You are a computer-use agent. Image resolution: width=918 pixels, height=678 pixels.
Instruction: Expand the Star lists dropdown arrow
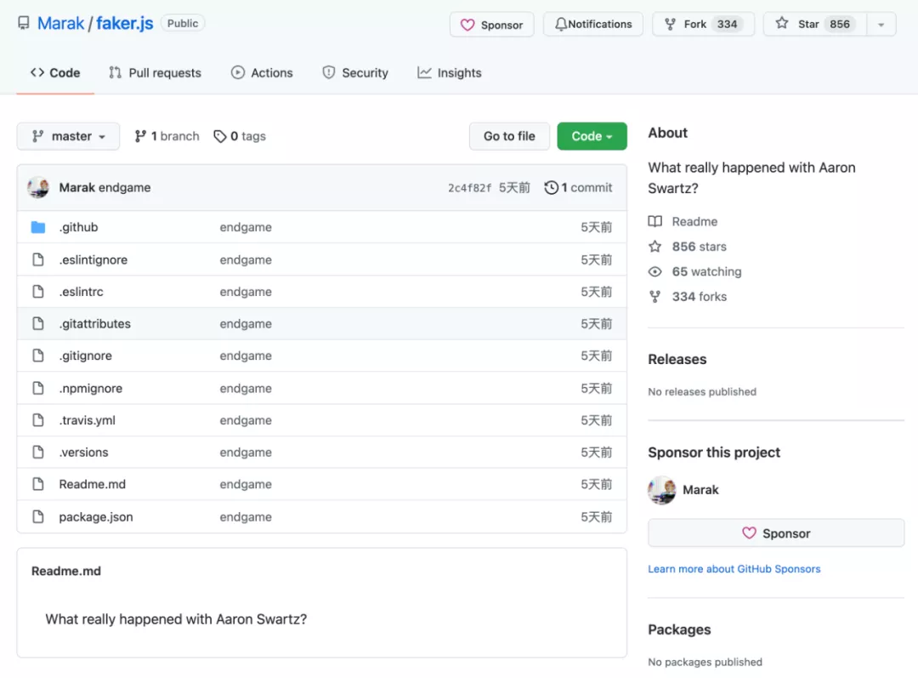point(881,25)
